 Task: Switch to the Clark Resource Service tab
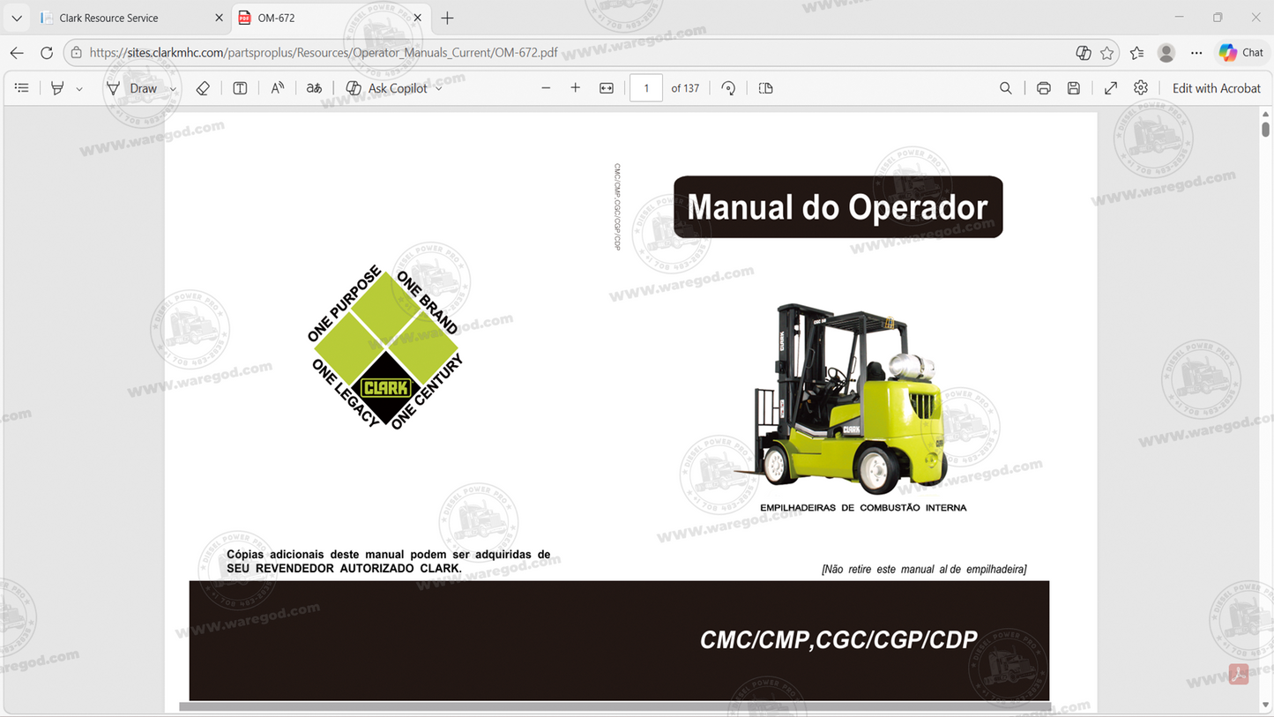coord(132,18)
